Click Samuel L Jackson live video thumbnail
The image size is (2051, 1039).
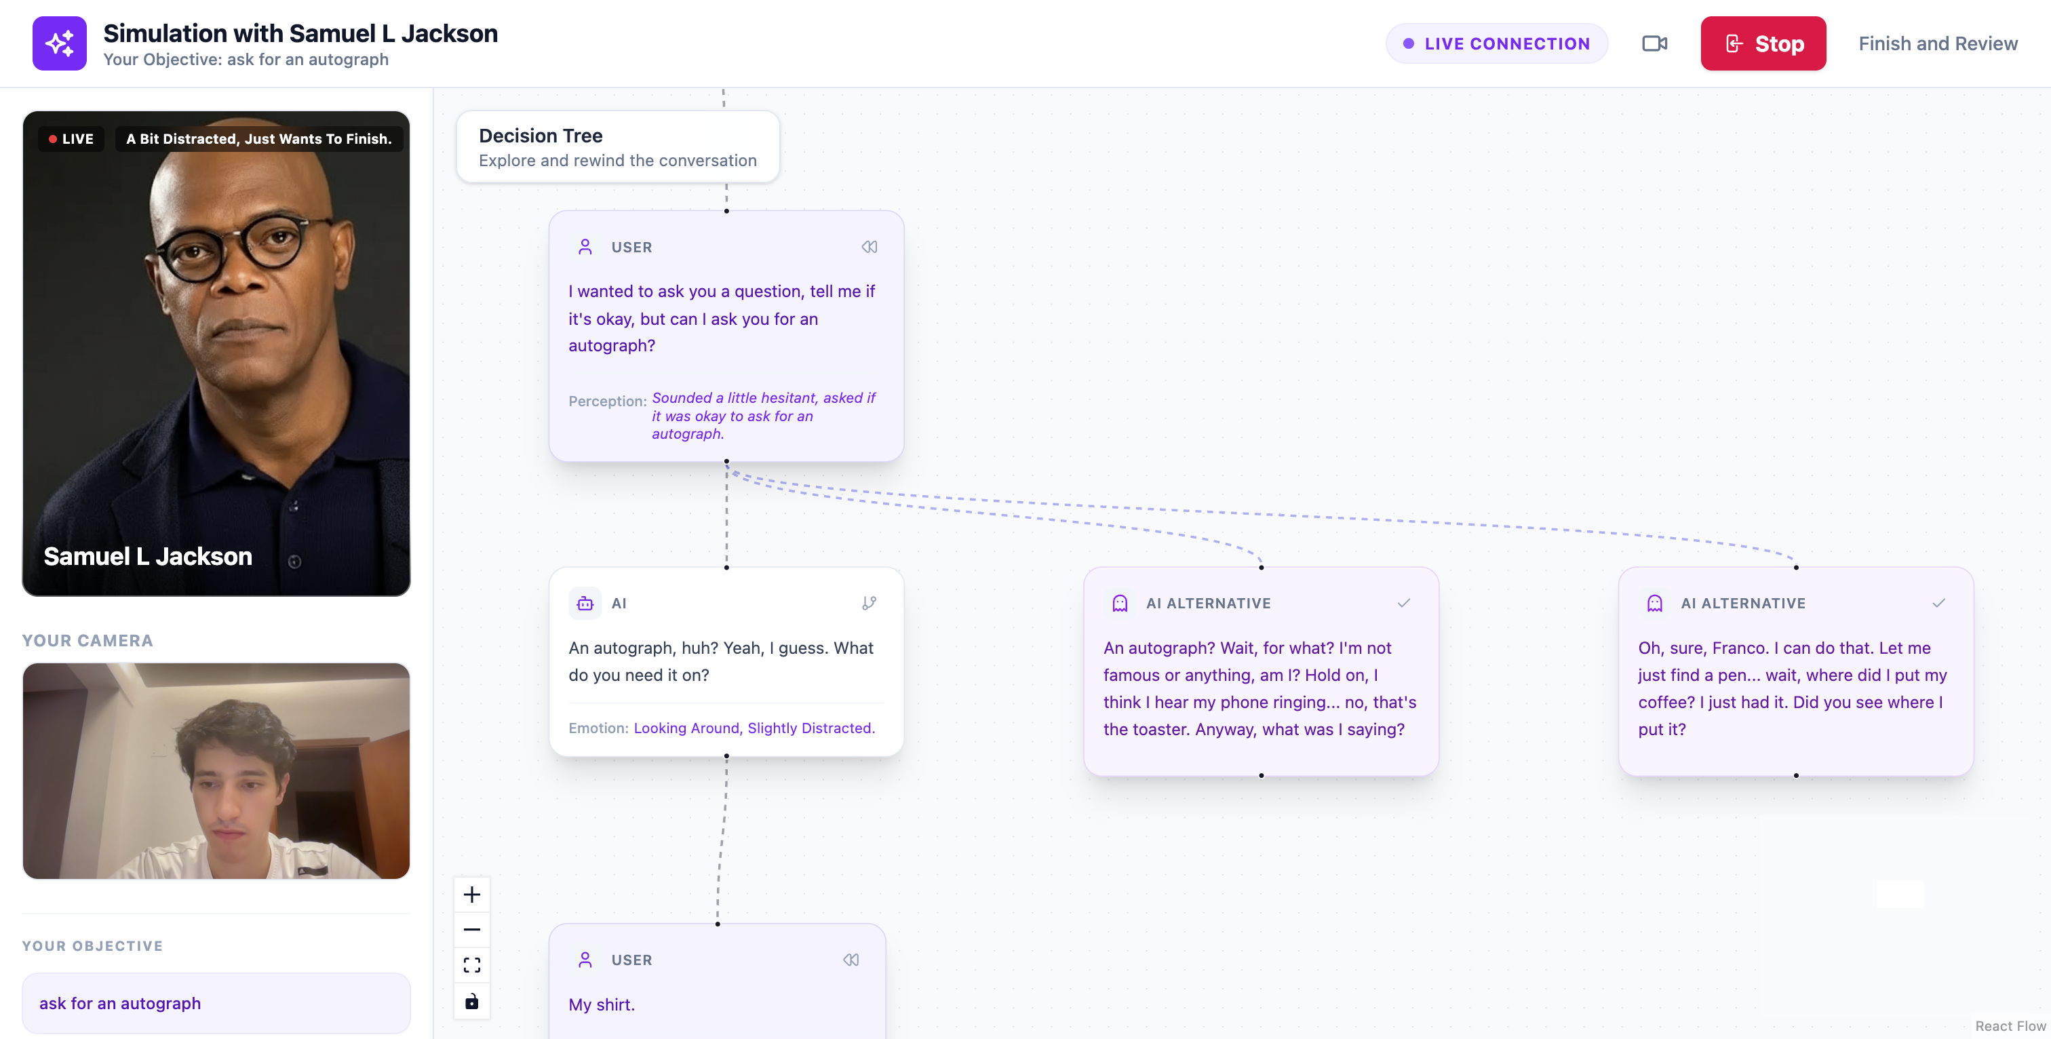216,353
